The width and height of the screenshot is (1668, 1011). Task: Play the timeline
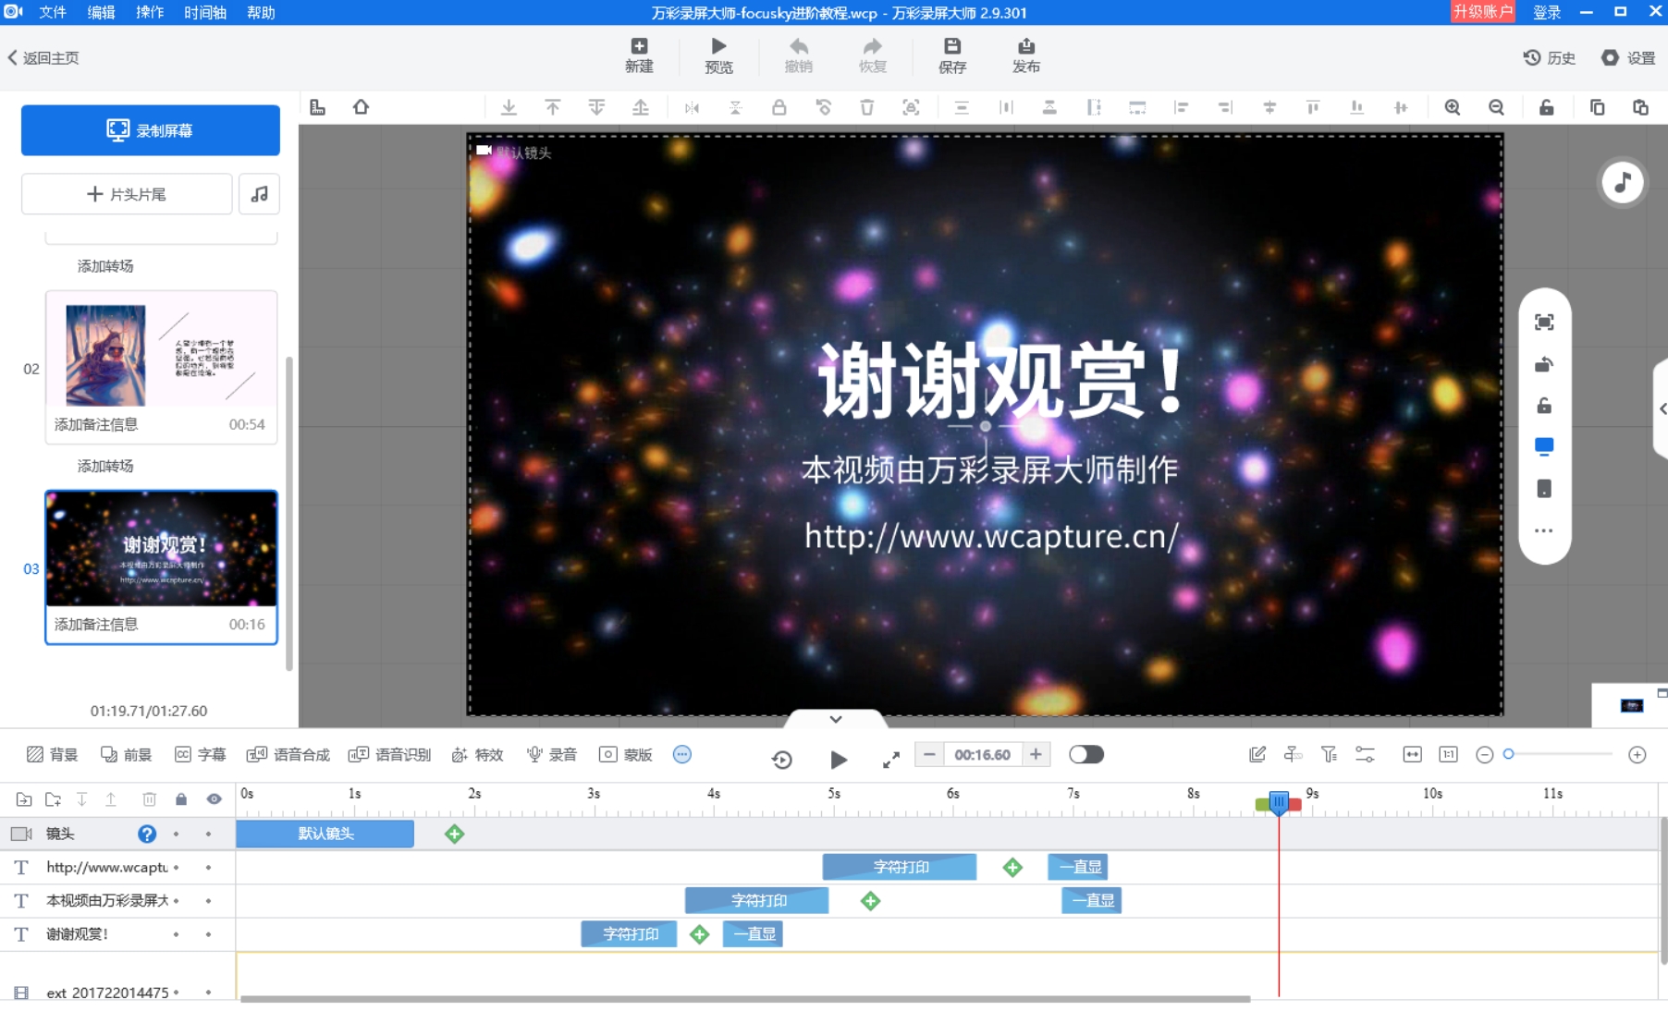tap(839, 760)
